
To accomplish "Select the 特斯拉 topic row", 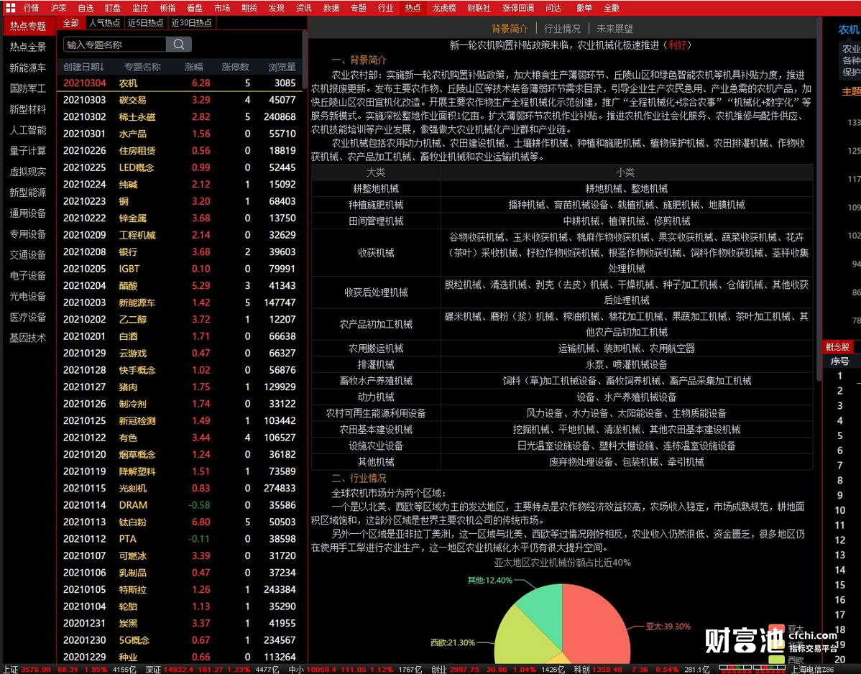I will tap(180, 589).
